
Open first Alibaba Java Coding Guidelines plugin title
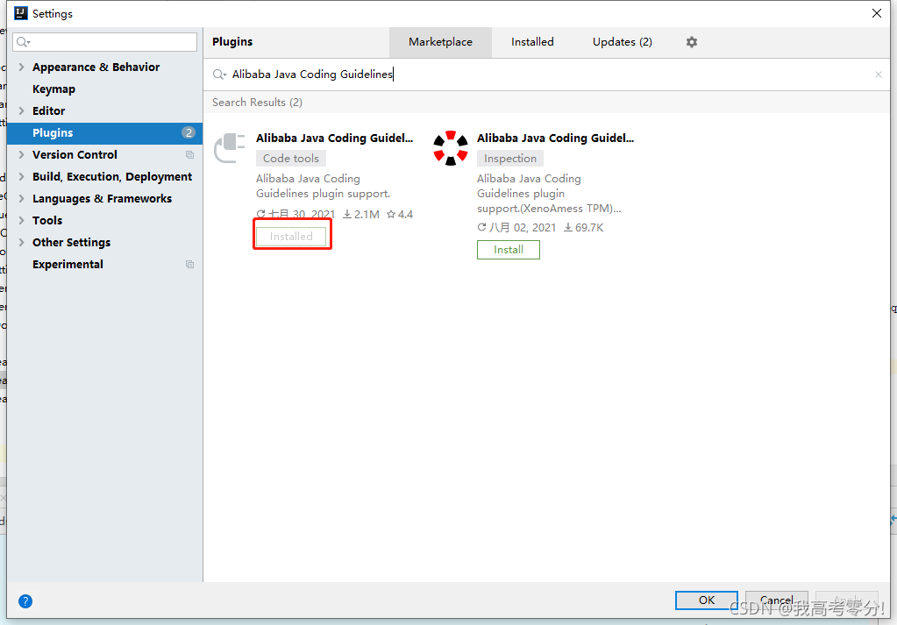click(334, 138)
